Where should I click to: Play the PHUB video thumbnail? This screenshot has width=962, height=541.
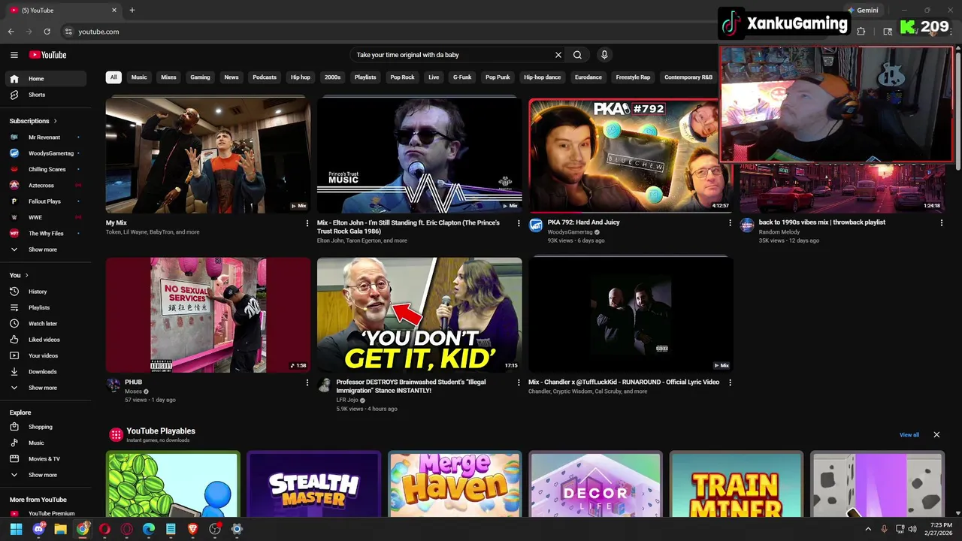coord(208,315)
